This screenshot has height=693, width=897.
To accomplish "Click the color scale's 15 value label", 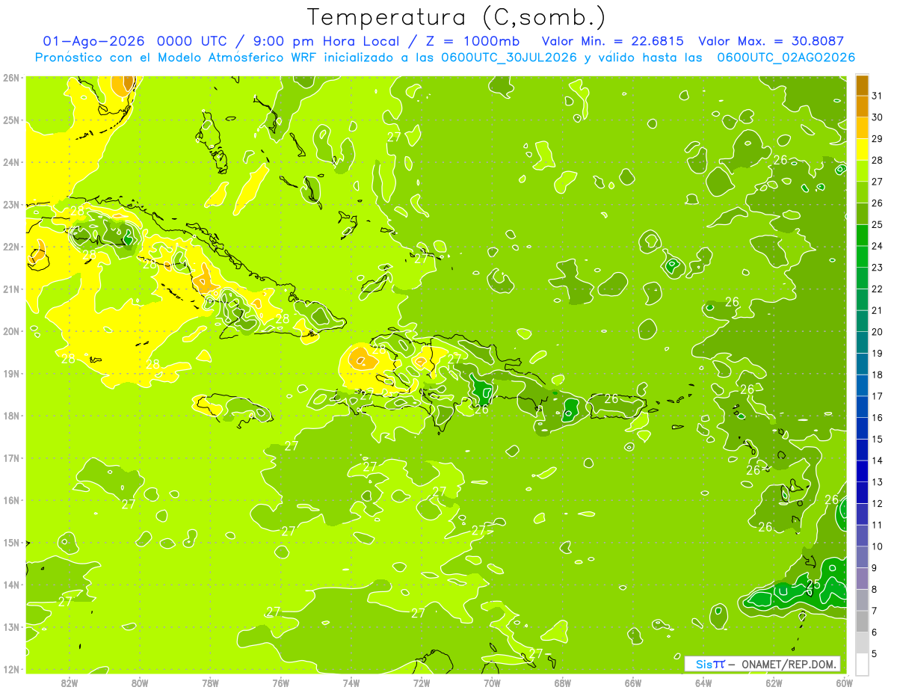I will (878, 439).
